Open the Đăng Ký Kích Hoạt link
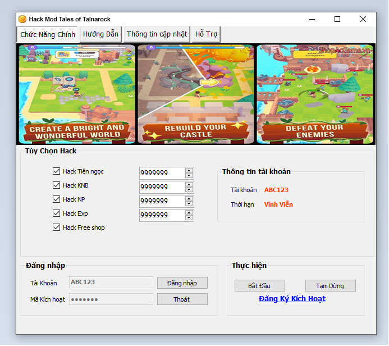389x346 pixels. tap(292, 299)
